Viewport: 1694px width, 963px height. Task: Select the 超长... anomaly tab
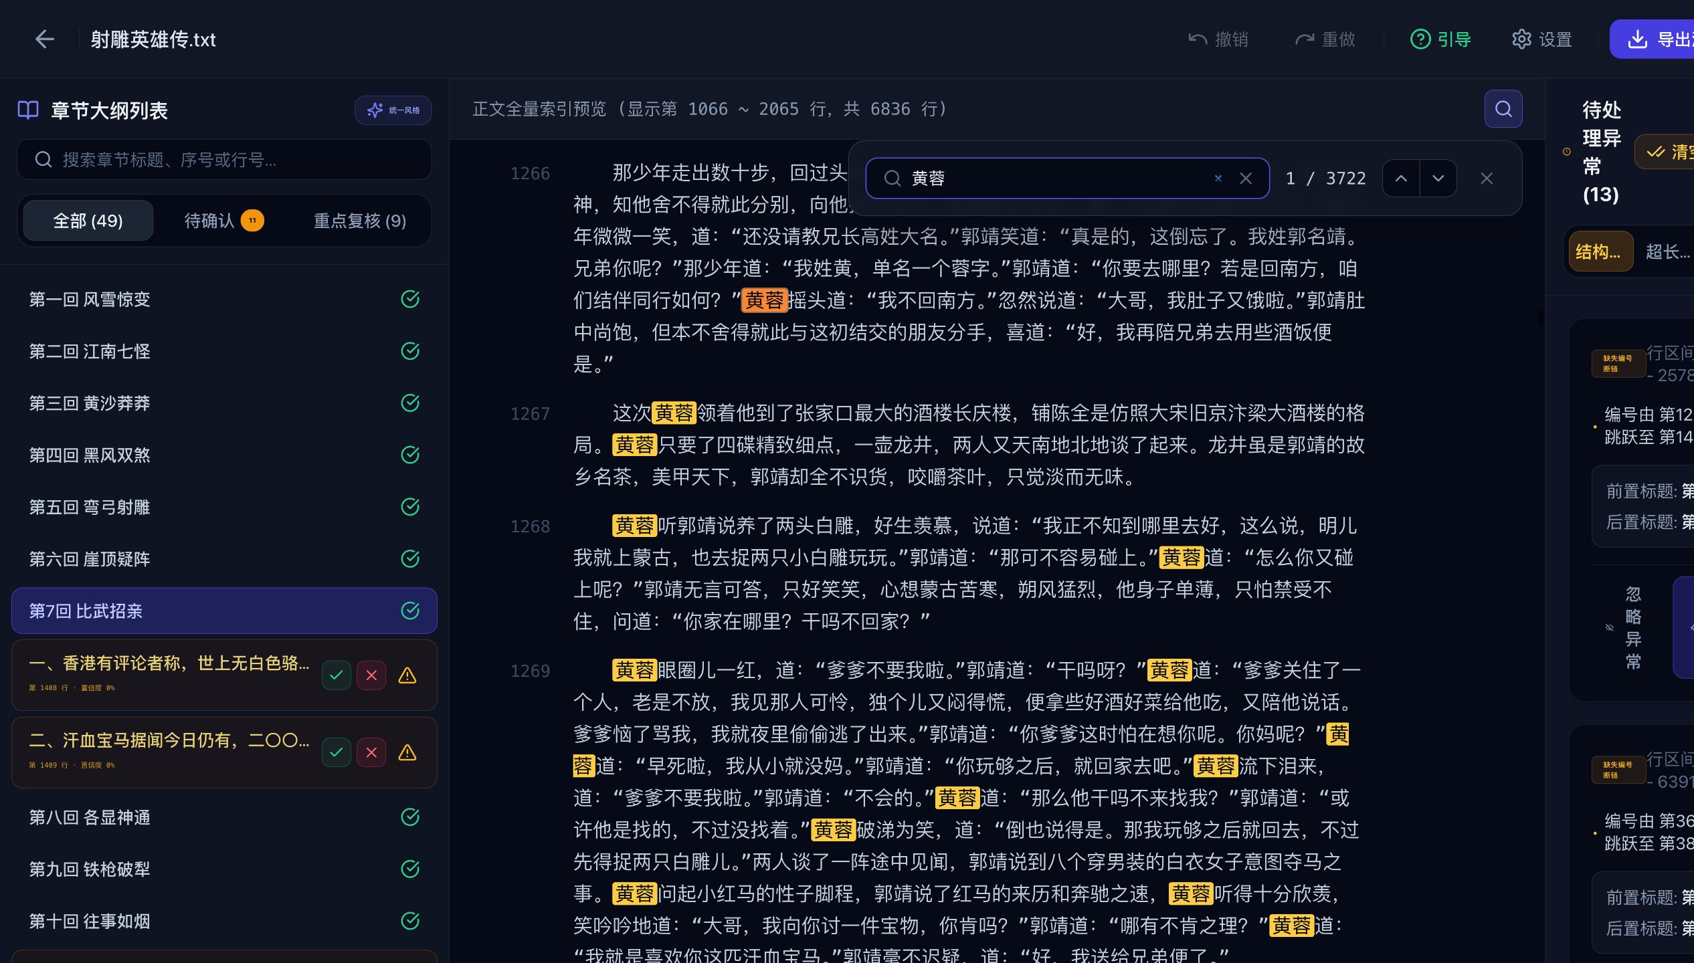(1667, 252)
